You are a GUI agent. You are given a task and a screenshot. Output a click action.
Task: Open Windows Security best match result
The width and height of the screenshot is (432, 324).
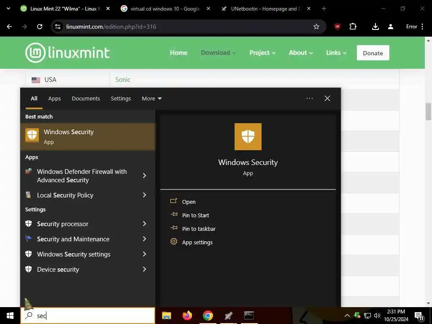point(88,137)
